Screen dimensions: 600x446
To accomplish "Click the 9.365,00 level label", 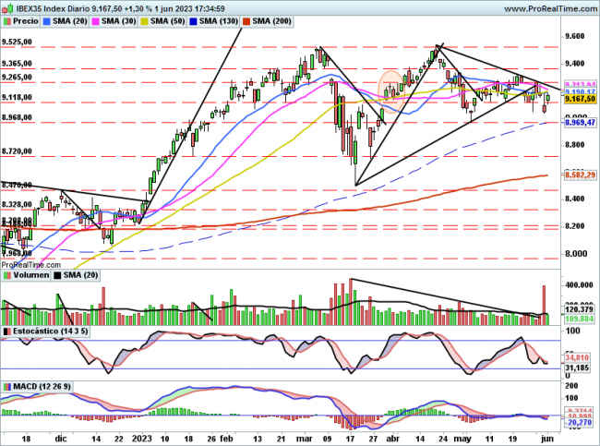I will click(x=17, y=64).
